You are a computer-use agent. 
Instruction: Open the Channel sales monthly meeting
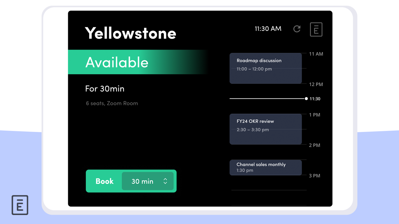pos(266,167)
